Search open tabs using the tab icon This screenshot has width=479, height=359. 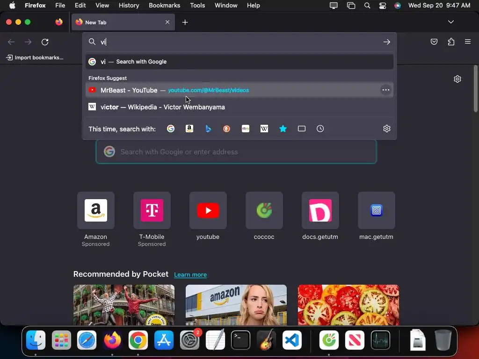point(302,129)
